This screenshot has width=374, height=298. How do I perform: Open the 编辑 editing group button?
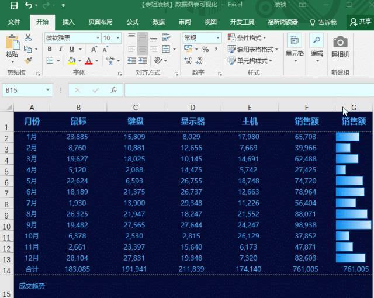coord(317,48)
